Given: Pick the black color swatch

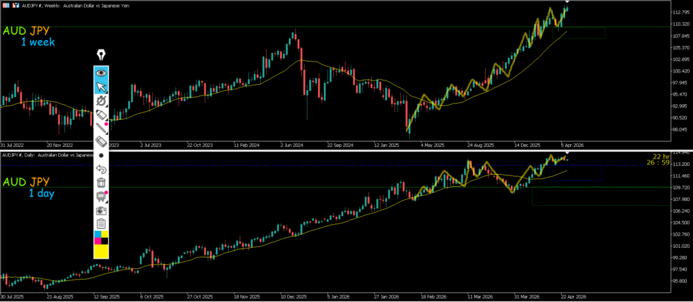Looking at the screenshot, I should pyautogui.click(x=105, y=241).
